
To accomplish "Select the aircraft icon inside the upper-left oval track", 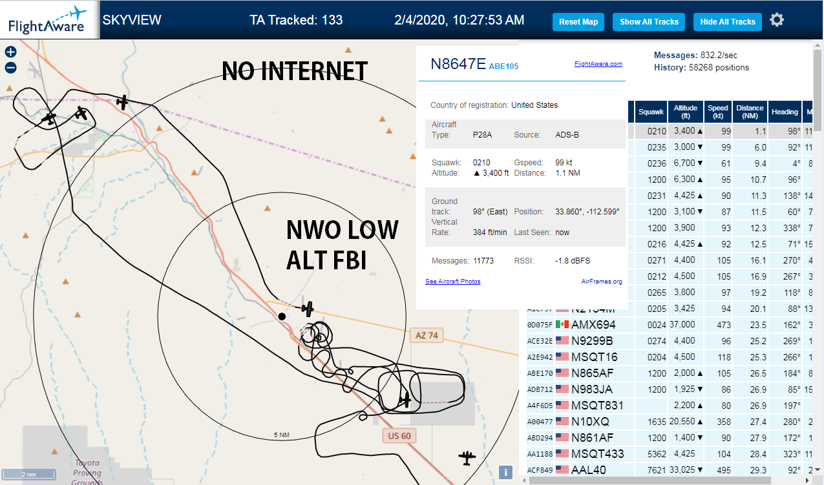I will pyautogui.click(x=81, y=113).
